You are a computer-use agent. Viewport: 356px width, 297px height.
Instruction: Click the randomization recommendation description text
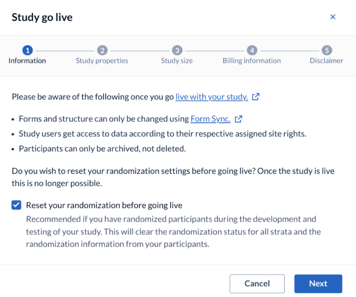point(173,231)
